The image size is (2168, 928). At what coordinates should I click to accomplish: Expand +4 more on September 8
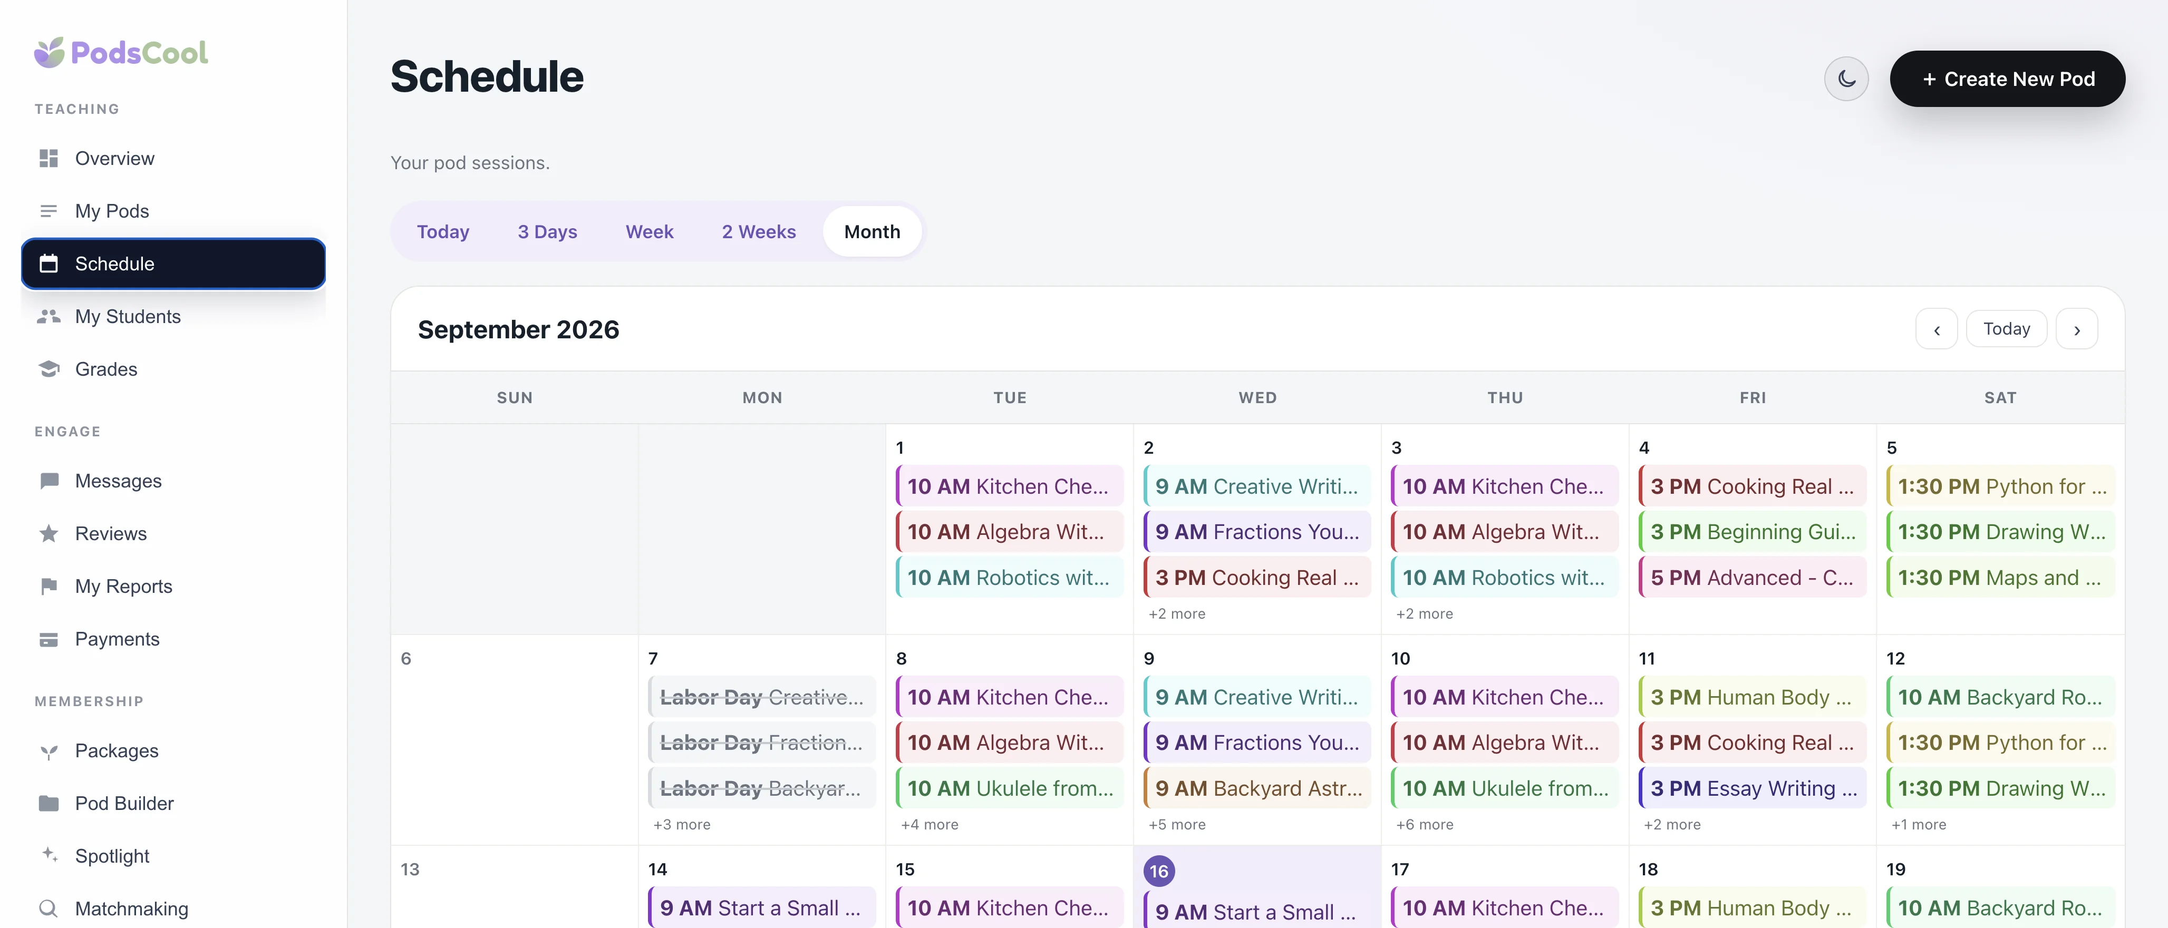click(x=929, y=825)
